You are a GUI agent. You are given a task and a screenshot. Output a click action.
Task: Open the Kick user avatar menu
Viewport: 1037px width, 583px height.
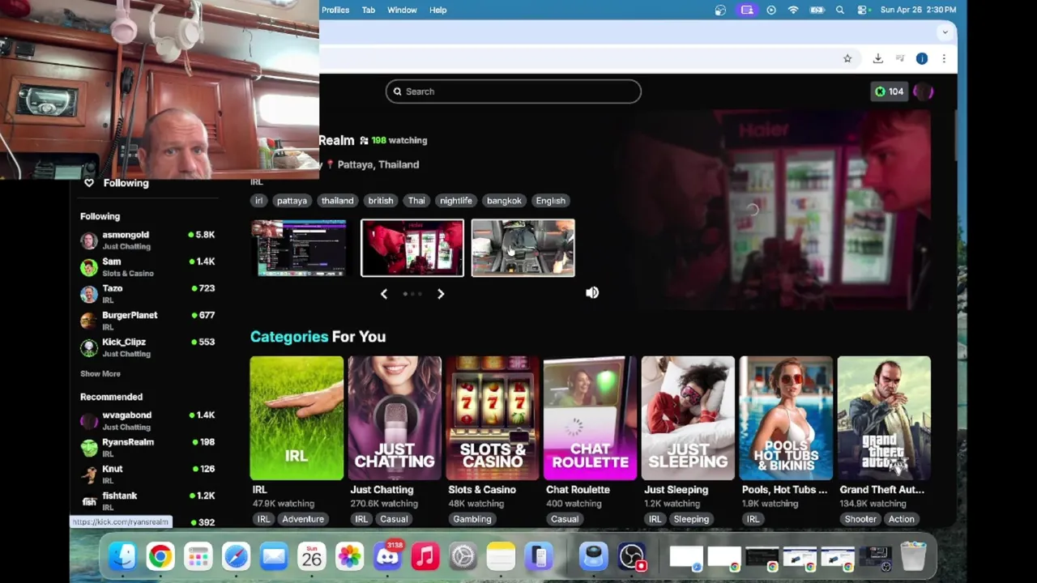pos(924,91)
